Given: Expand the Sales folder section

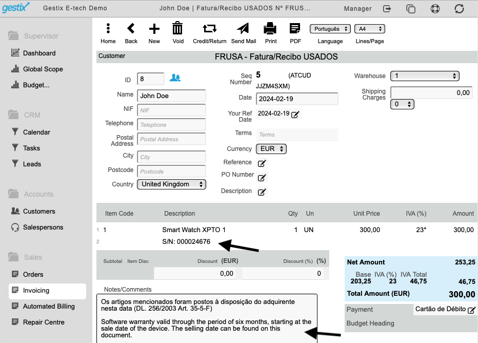Looking at the screenshot, I should point(25,257).
